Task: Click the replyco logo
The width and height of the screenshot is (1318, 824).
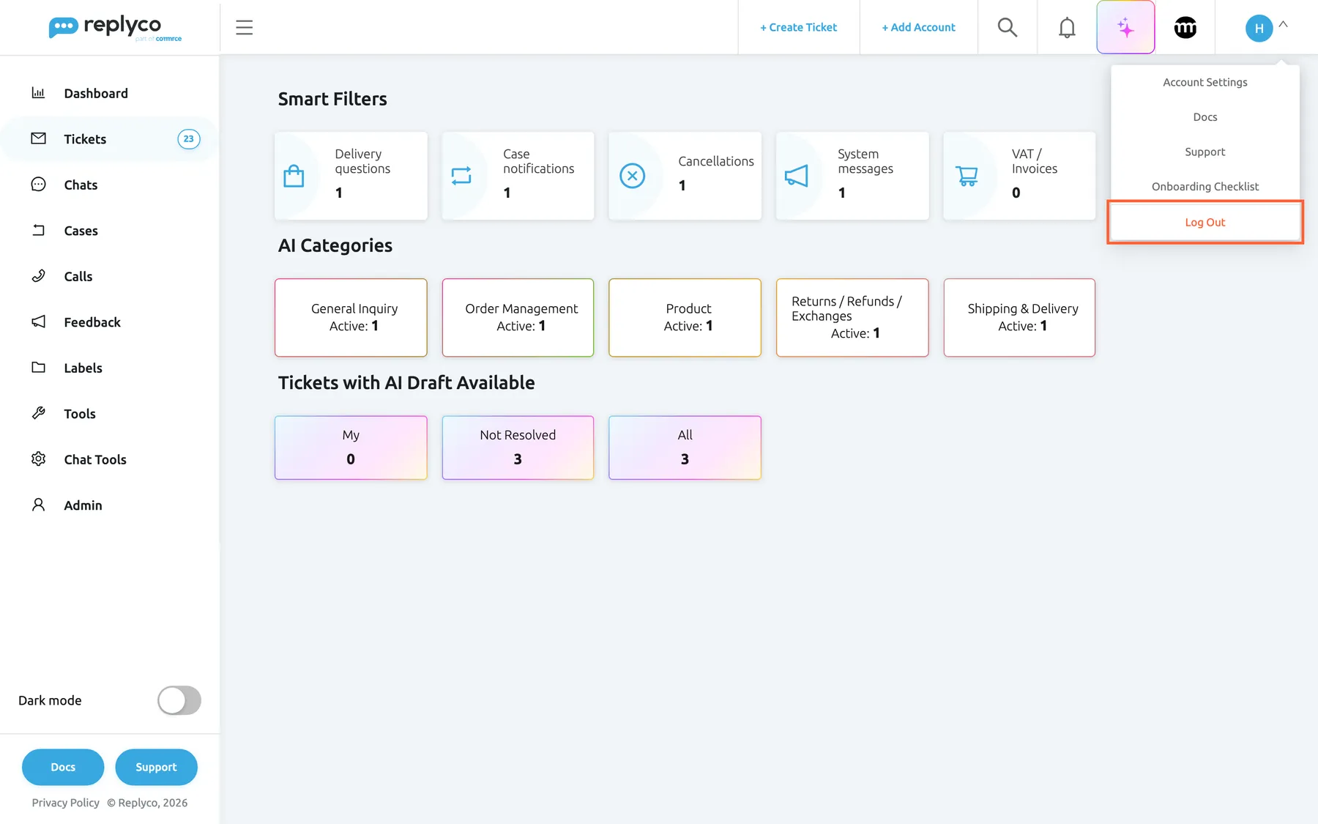Action: click(x=115, y=28)
